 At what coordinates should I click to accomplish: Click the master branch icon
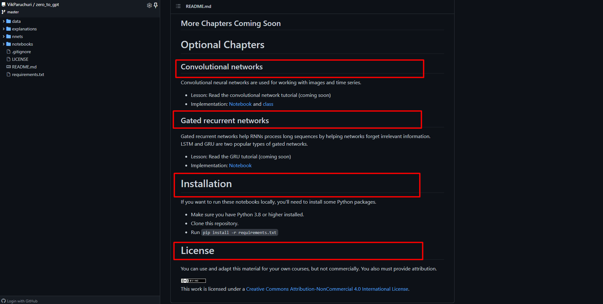click(3, 12)
